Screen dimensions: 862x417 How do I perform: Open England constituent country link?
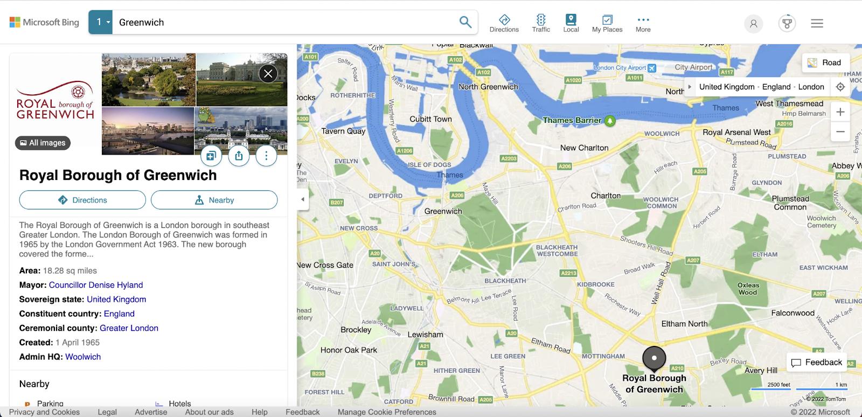point(119,314)
